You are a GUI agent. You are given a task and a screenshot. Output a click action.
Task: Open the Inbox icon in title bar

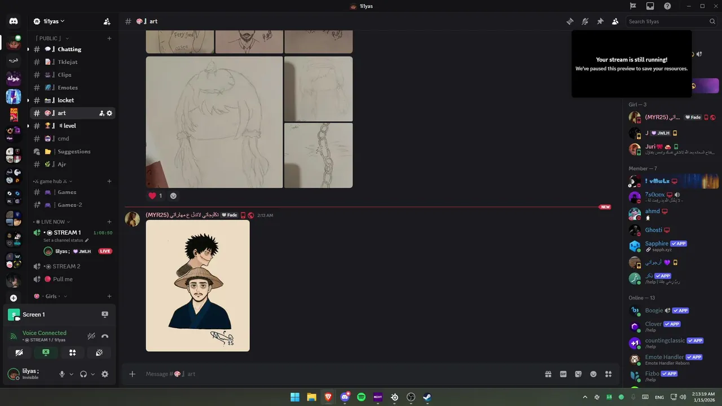tap(650, 6)
